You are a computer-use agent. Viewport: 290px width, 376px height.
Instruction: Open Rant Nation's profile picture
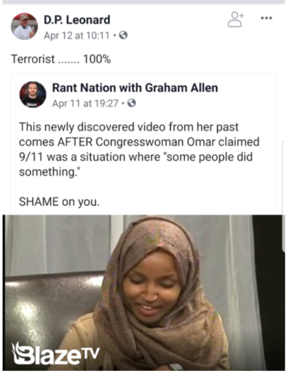pyautogui.click(x=33, y=95)
